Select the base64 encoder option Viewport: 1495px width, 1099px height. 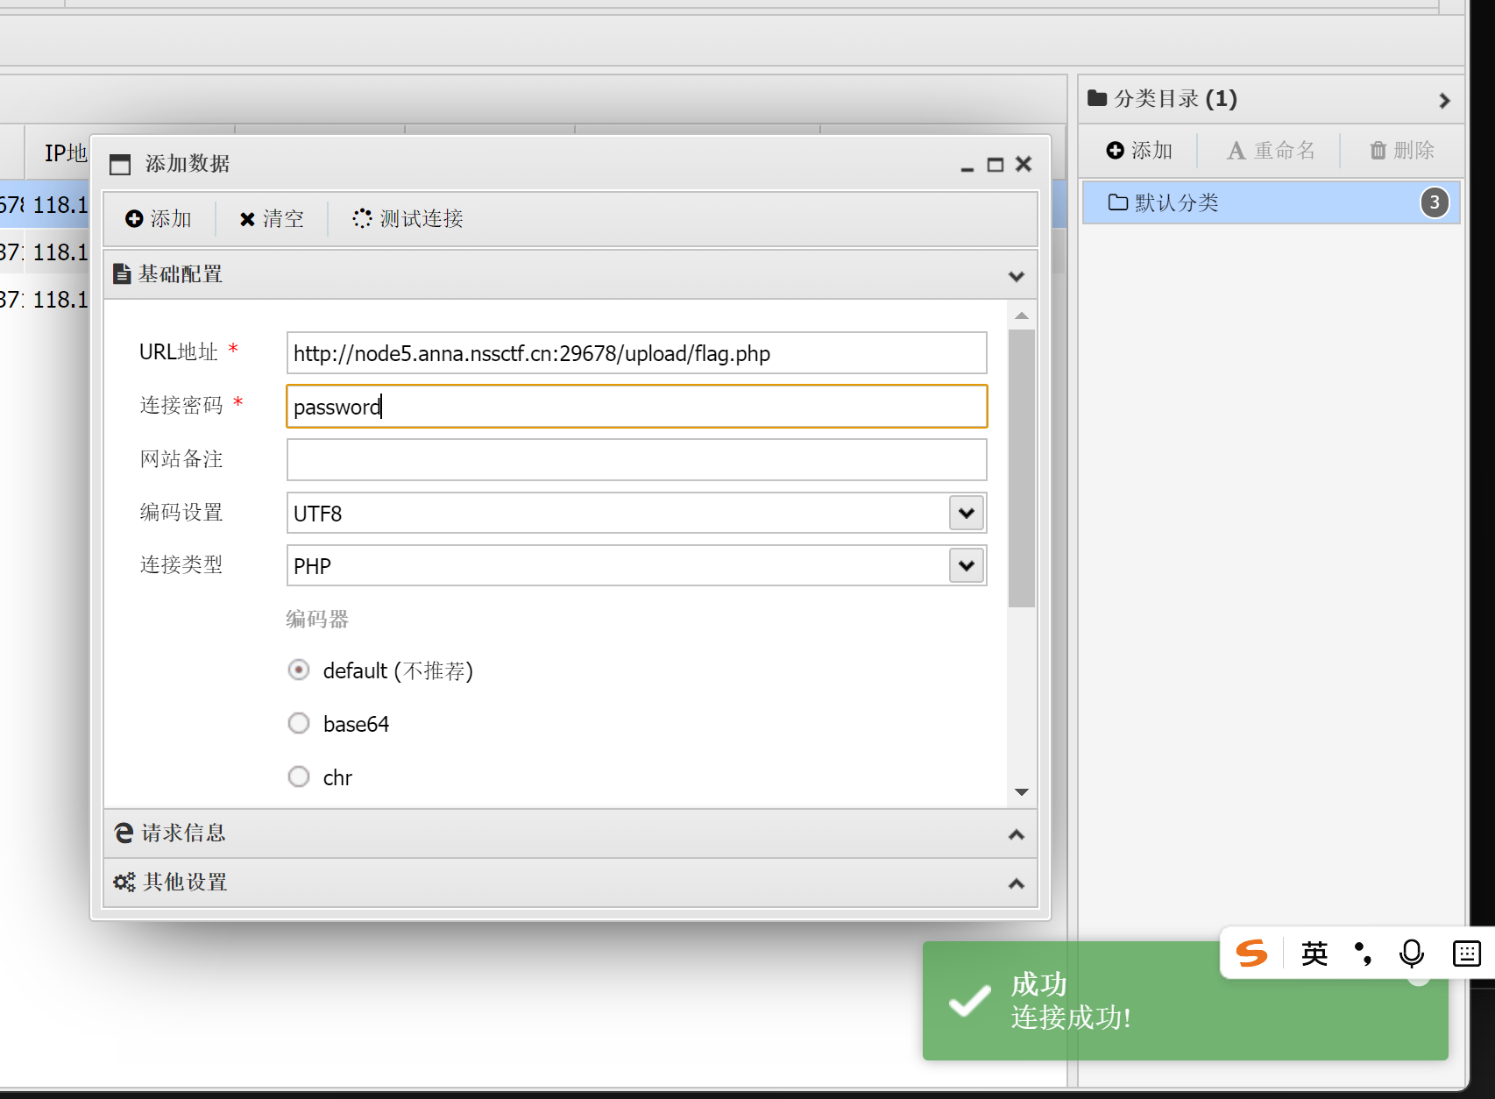[x=299, y=724]
